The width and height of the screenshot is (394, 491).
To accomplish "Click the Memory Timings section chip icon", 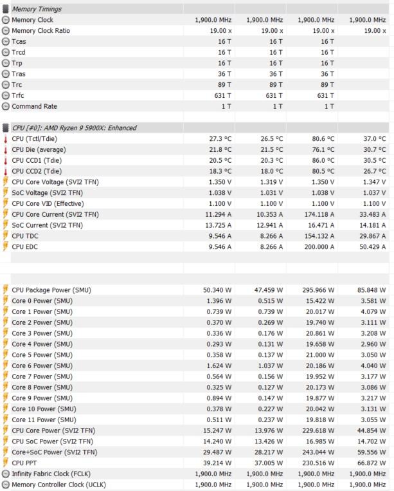I will (x=6, y=9).
